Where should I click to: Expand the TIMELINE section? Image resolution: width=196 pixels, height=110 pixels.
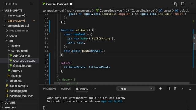(2, 108)
